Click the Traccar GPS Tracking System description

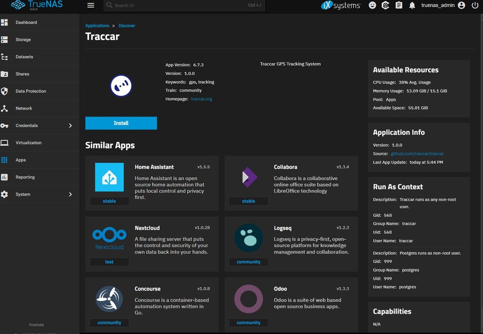291,64
